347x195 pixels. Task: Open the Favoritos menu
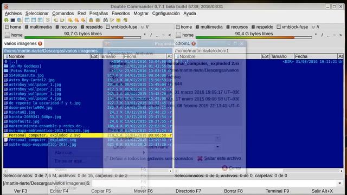(120, 14)
